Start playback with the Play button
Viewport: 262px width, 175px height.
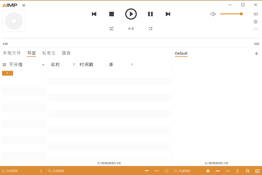tap(131, 14)
